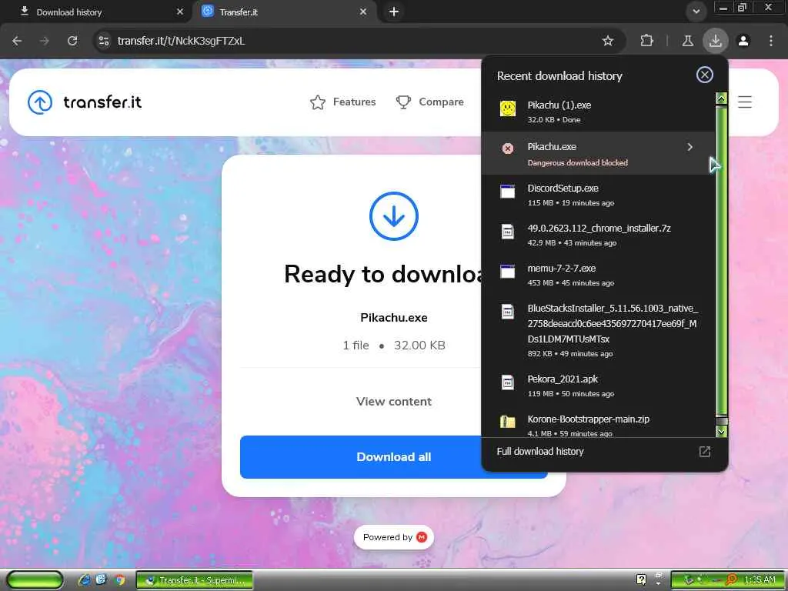This screenshot has width=788, height=591.
Task: Open site information icon in address bar
Action: click(104, 41)
